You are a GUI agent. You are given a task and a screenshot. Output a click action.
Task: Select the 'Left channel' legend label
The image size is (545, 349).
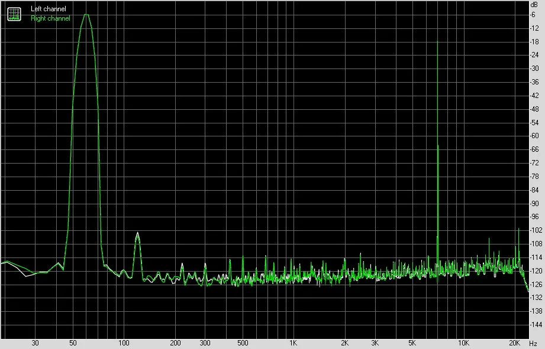tap(49, 9)
